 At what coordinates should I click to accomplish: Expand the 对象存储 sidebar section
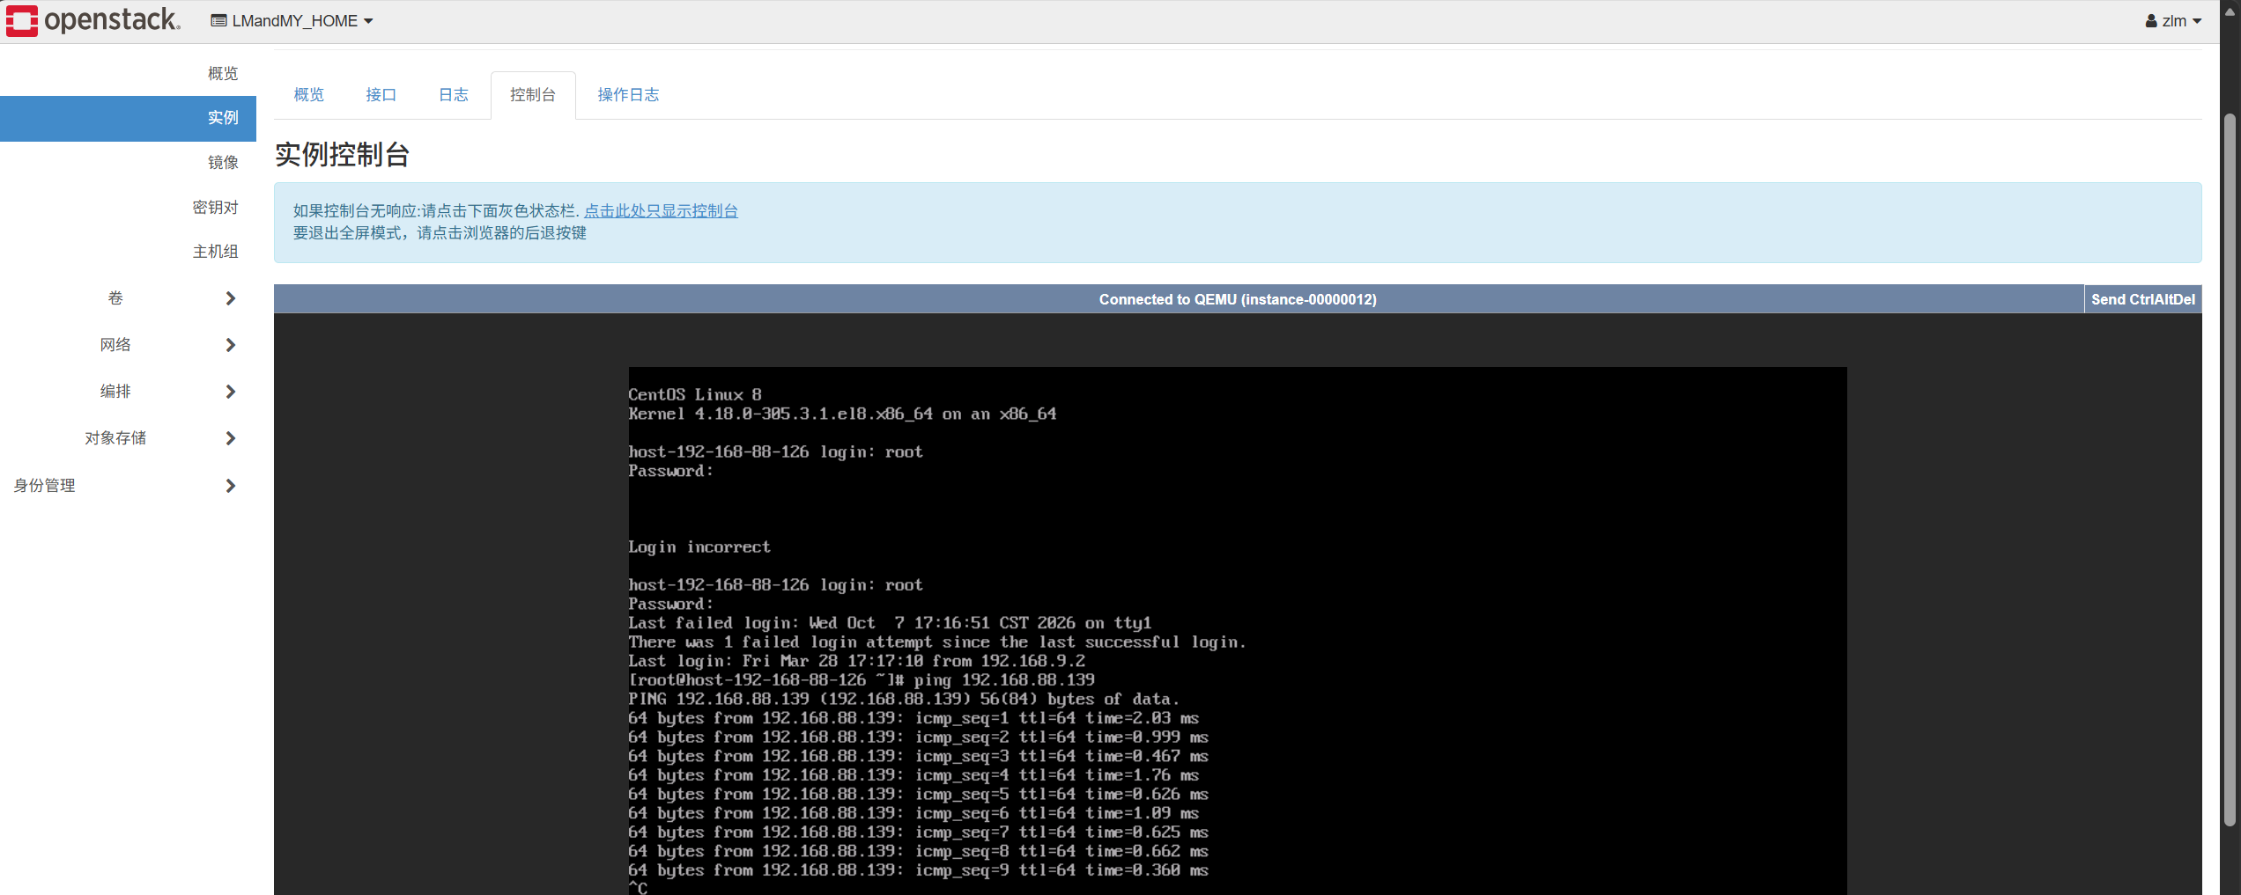(128, 438)
